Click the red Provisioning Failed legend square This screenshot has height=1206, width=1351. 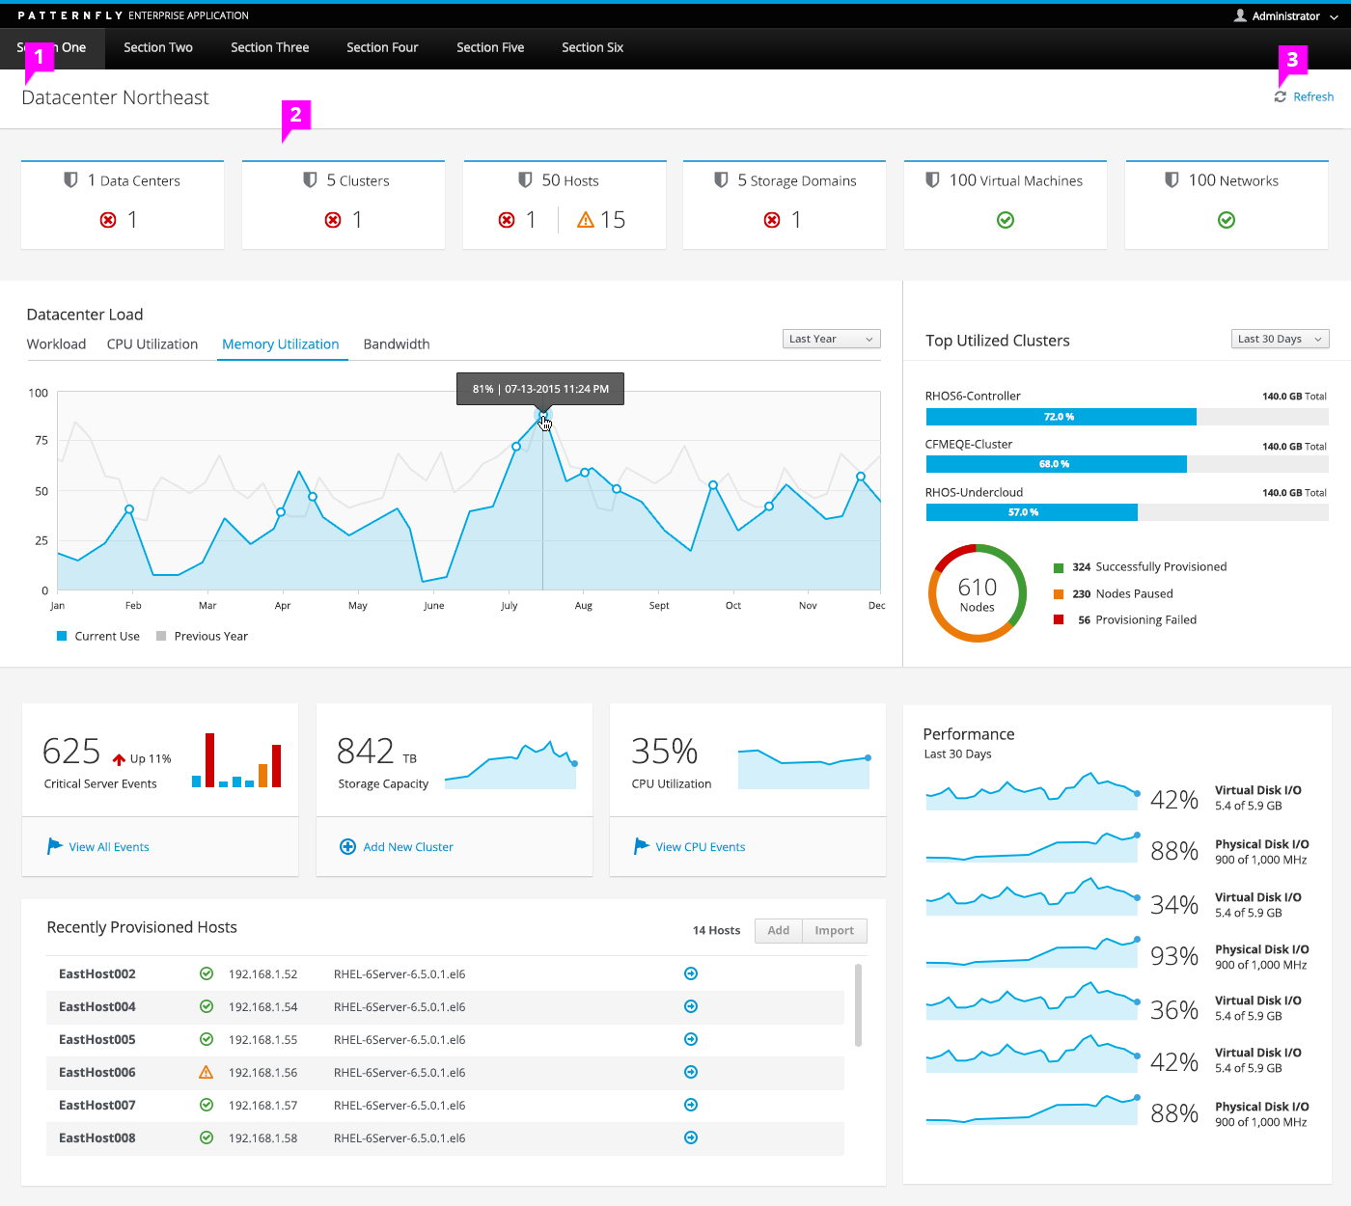coord(1059,619)
